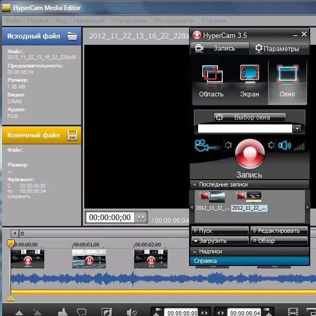This screenshot has height=316, width=316.
Task: Click stepper arrows beside position timecode
Action: 141,218
